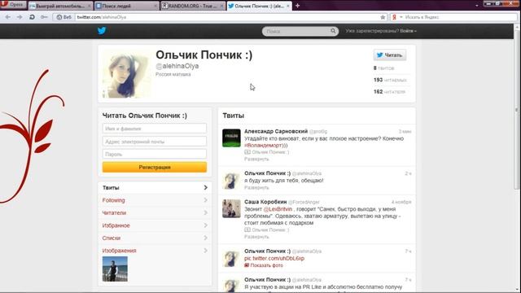The width and height of the screenshot is (521, 293).
Task: Open the 8 tweets count
Action: point(383,68)
